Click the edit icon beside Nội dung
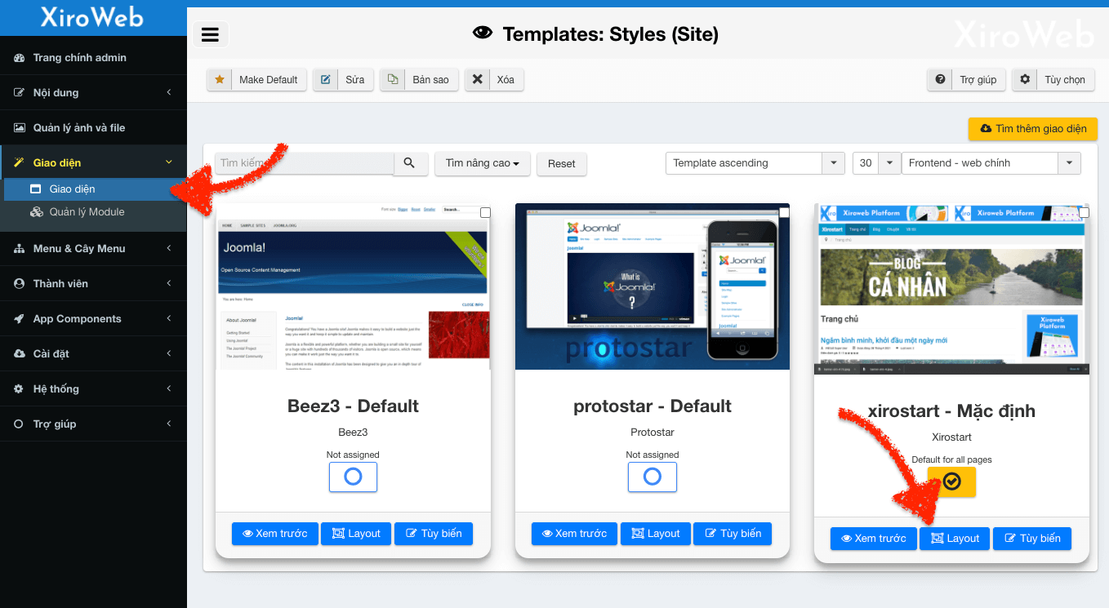This screenshot has height=608, width=1109. click(x=19, y=93)
